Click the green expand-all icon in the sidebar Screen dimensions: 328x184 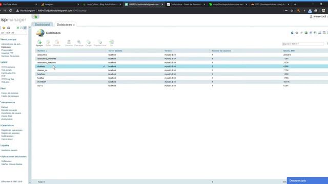click(x=18, y=28)
